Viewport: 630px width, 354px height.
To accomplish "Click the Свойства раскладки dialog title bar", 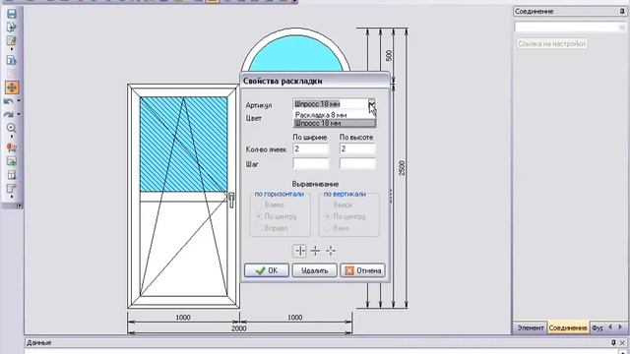I will point(315,81).
